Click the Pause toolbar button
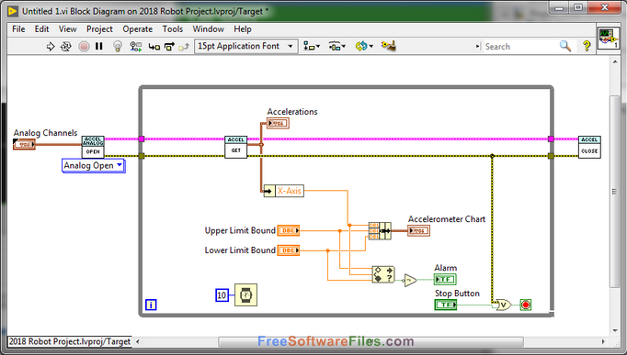The image size is (627, 355). tap(98, 47)
